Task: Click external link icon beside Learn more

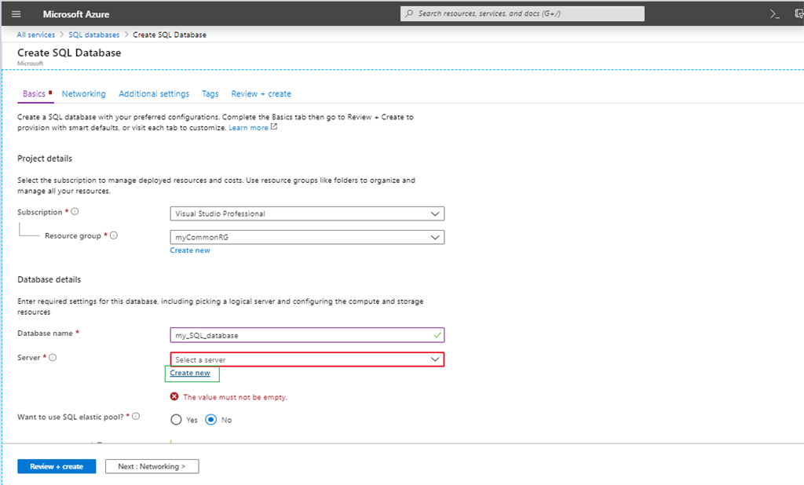Action: [x=274, y=127]
